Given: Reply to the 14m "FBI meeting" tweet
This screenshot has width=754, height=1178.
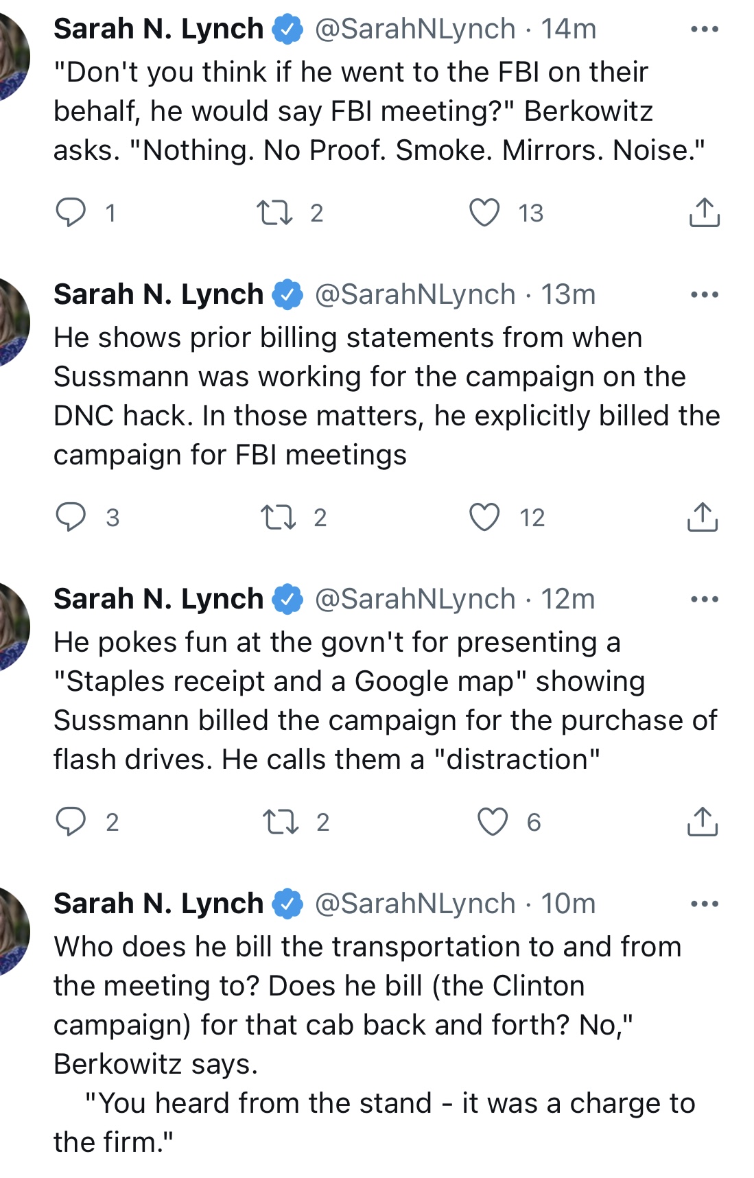Looking at the screenshot, I should tap(71, 212).
